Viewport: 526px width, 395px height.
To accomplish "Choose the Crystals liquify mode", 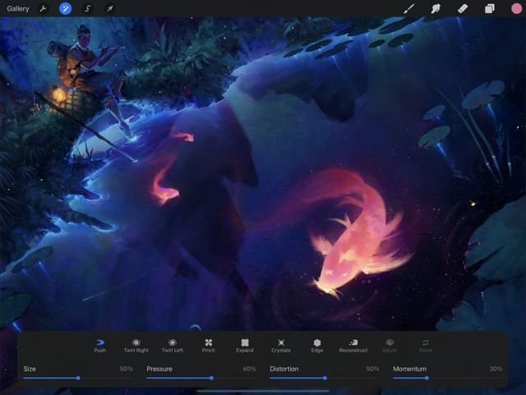I will coord(281,345).
